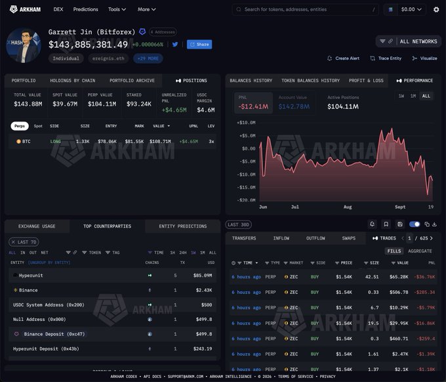Expand the $0.00 balance dropdown

pyautogui.click(x=411, y=9)
